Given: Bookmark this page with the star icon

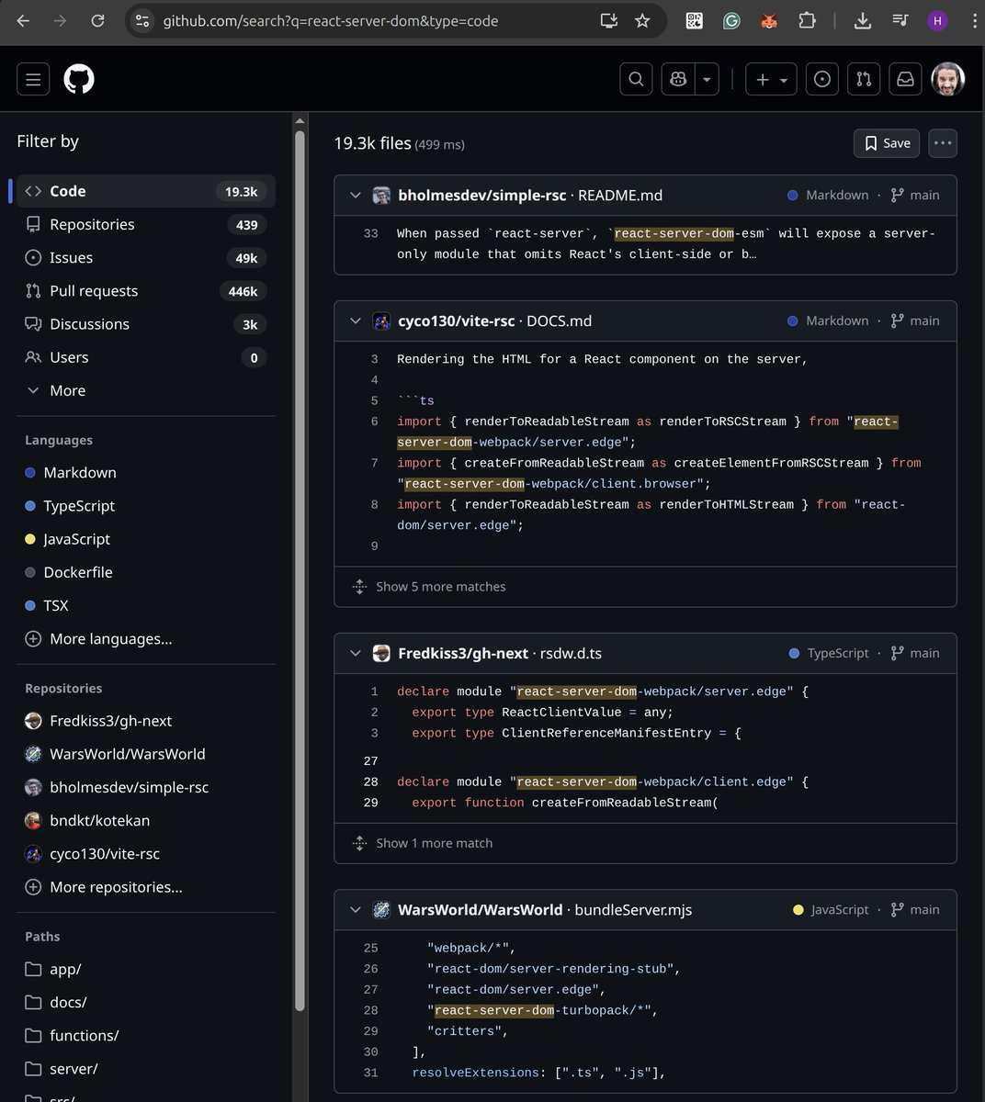Looking at the screenshot, I should 642,20.
